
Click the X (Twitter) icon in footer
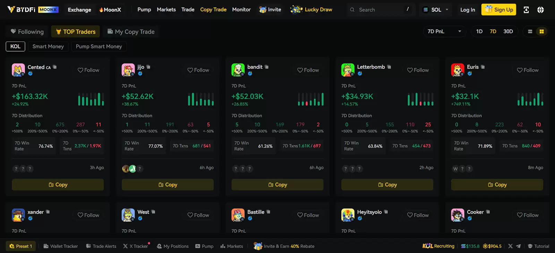coord(510,246)
